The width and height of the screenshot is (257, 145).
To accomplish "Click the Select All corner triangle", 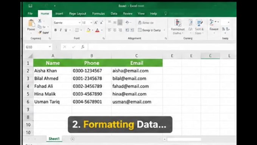I will (30, 56).
